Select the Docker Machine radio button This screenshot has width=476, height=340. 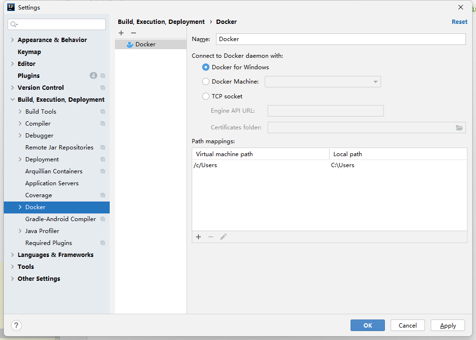coord(206,82)
